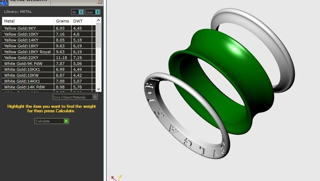Click the Calculate button label
The image size is (320, 181).
tap(42, 121)
